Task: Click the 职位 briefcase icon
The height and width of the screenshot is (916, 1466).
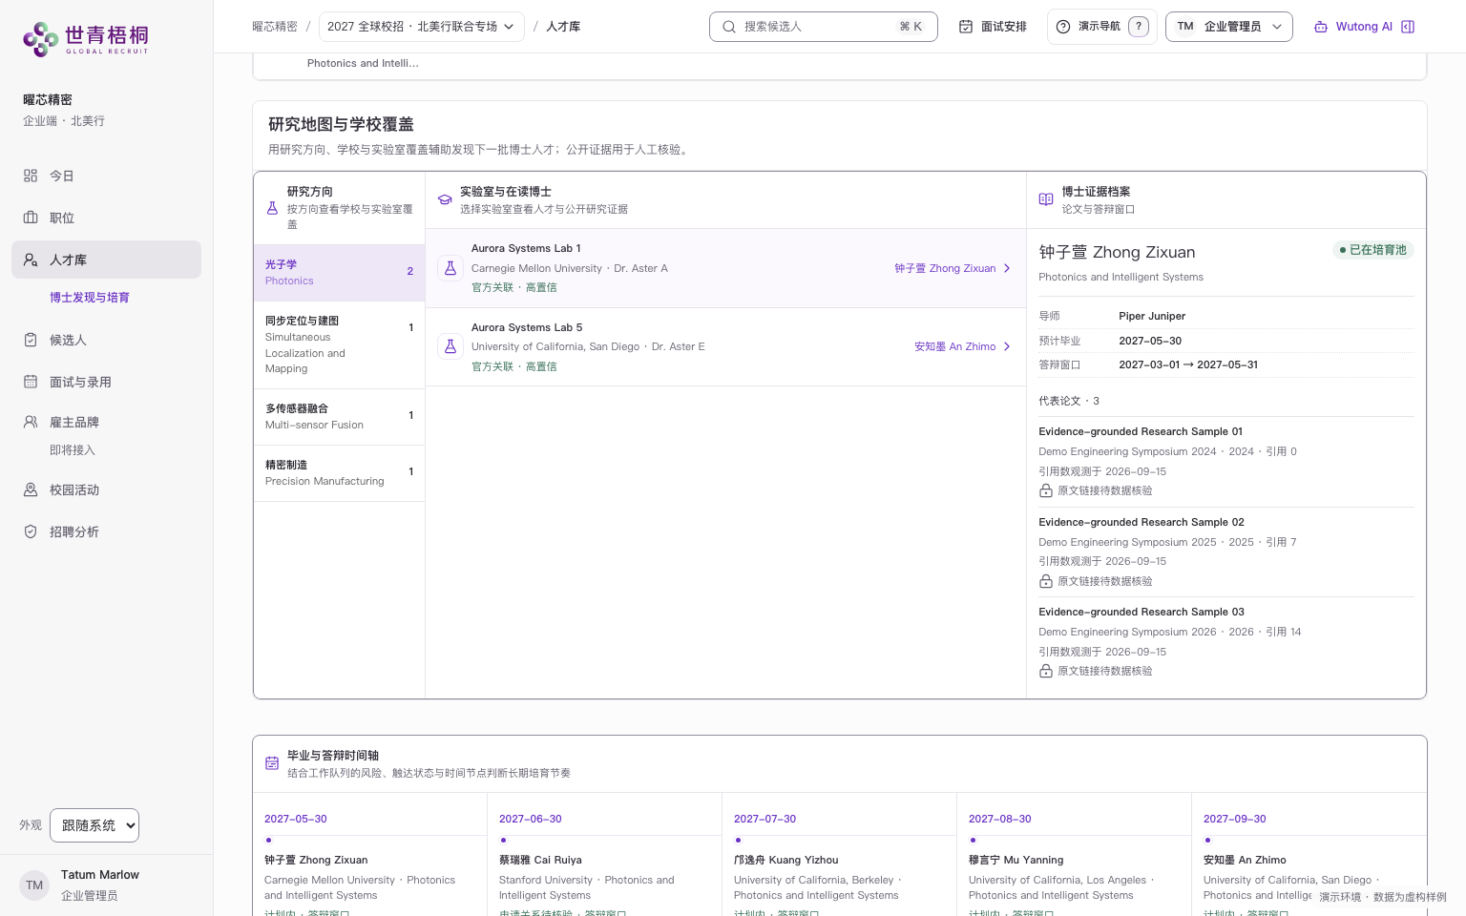Action: pyautogui.click(x=31, y=218)
